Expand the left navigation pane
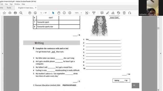 tap(3, 53)
